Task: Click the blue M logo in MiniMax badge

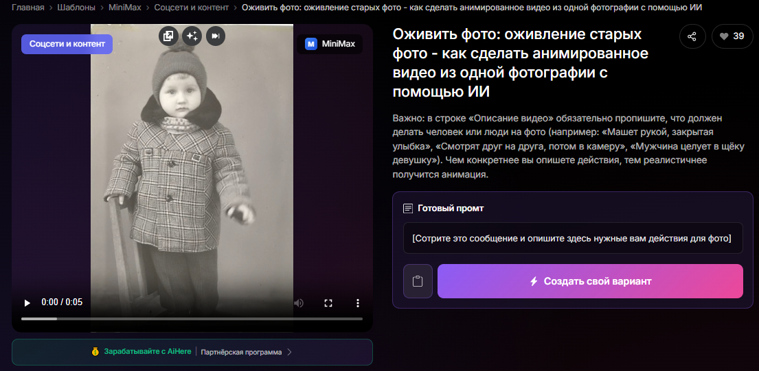Action: (310, 44)
